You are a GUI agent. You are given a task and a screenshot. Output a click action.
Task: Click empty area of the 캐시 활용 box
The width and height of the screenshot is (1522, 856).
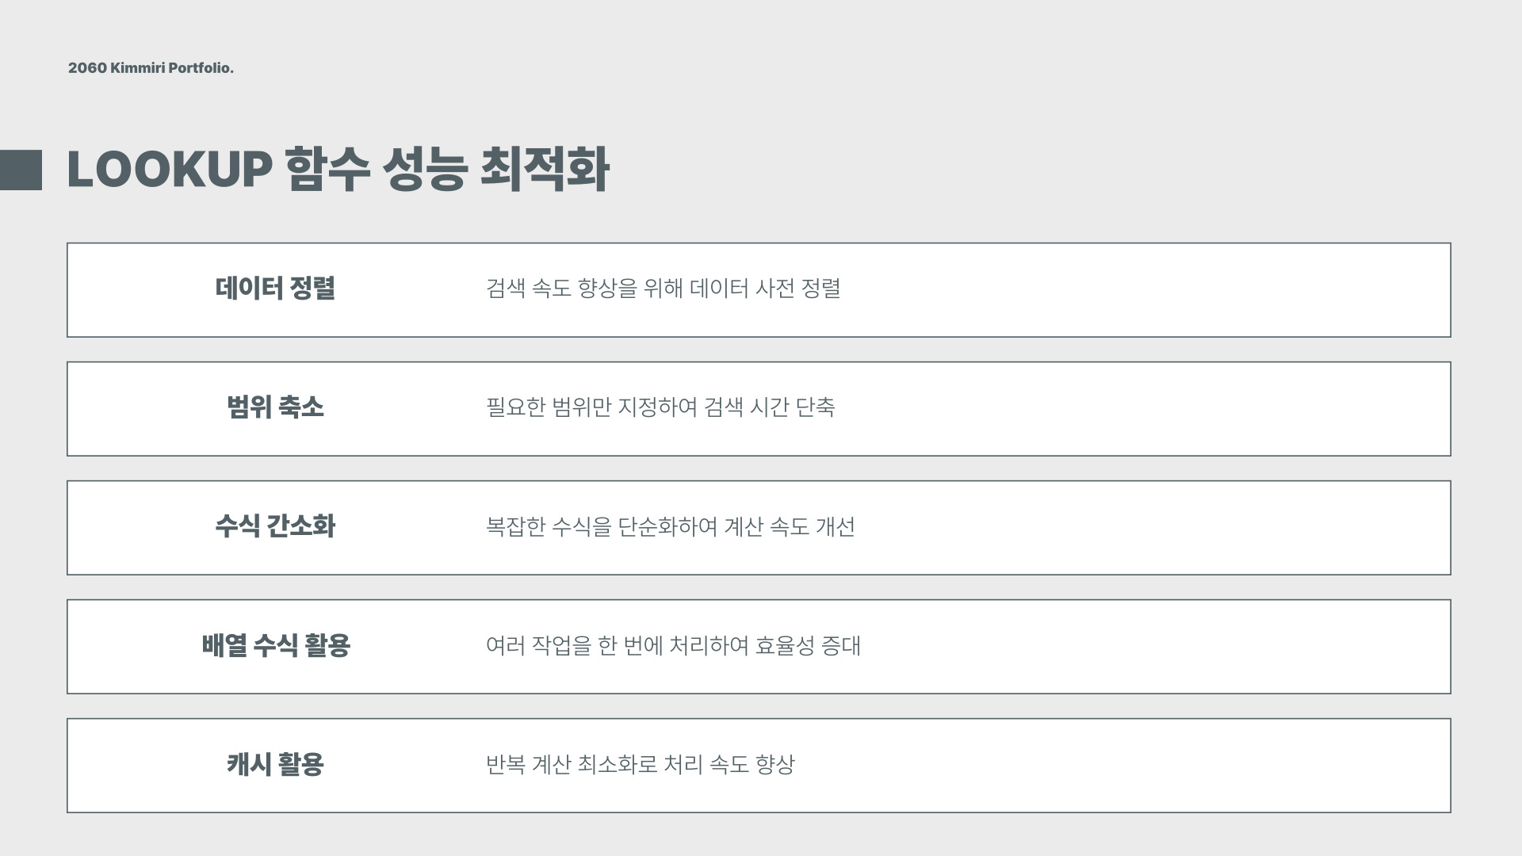(x=1149, y=766)
